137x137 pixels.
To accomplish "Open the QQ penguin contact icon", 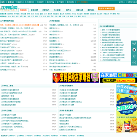I will point(134,50).
